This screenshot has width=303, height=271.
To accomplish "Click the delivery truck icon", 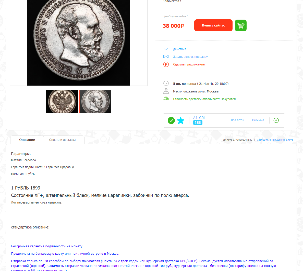I will pyautogui.click(x=166, y=99).
